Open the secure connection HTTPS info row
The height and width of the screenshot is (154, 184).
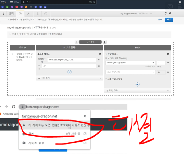tap(55, 125)
